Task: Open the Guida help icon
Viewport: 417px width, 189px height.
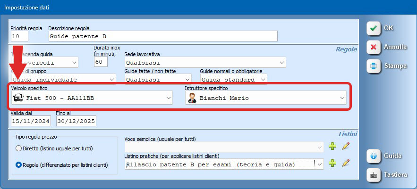Action: (374, 156)
